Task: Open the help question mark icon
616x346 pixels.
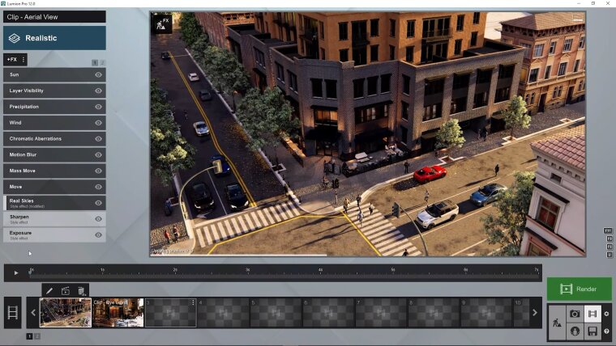Action: tap(606, 331)
